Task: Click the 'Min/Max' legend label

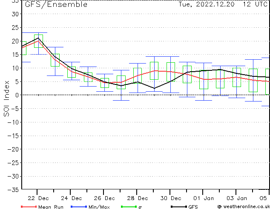Action: click(x=99, y=207)
